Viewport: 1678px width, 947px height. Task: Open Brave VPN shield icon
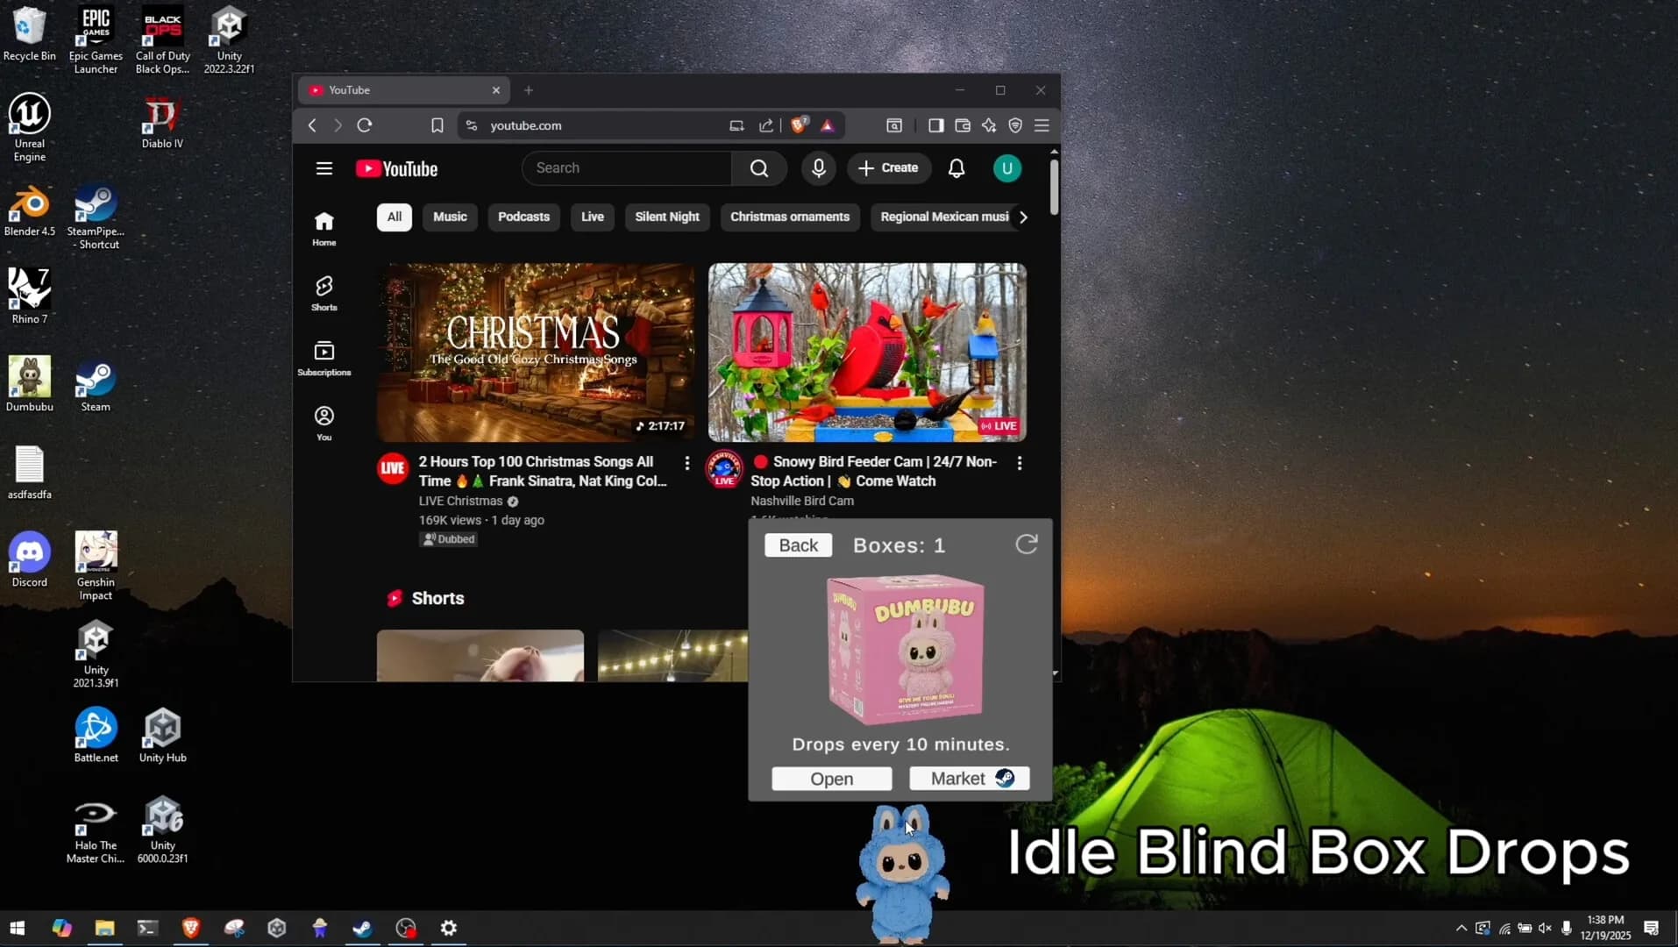point(1015,125)
